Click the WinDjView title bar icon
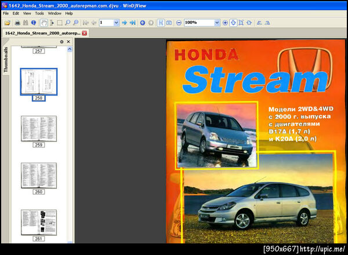348x255 pixels. click(5, 5)
